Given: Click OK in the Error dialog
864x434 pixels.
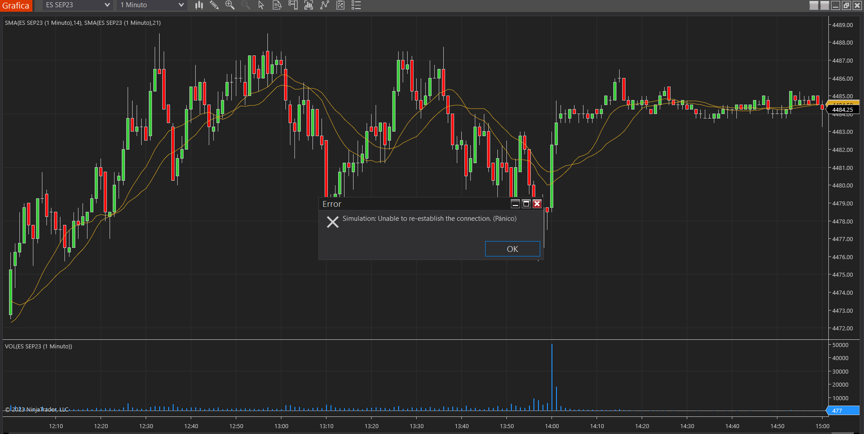Looking at the screenshot, I should pos(512,249).
